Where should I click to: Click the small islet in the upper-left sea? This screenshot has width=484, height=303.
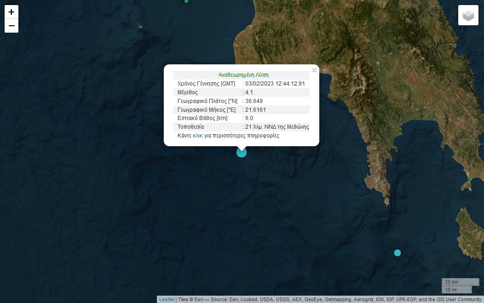(x=140, y=26)
